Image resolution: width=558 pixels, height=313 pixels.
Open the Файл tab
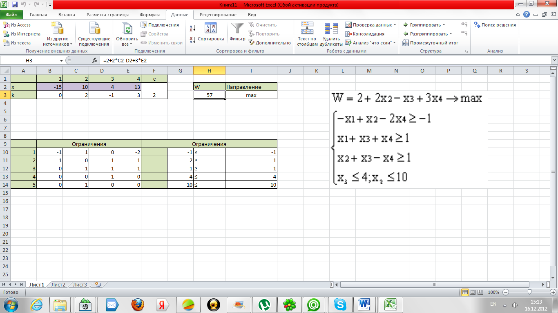(x=11, y=15)
